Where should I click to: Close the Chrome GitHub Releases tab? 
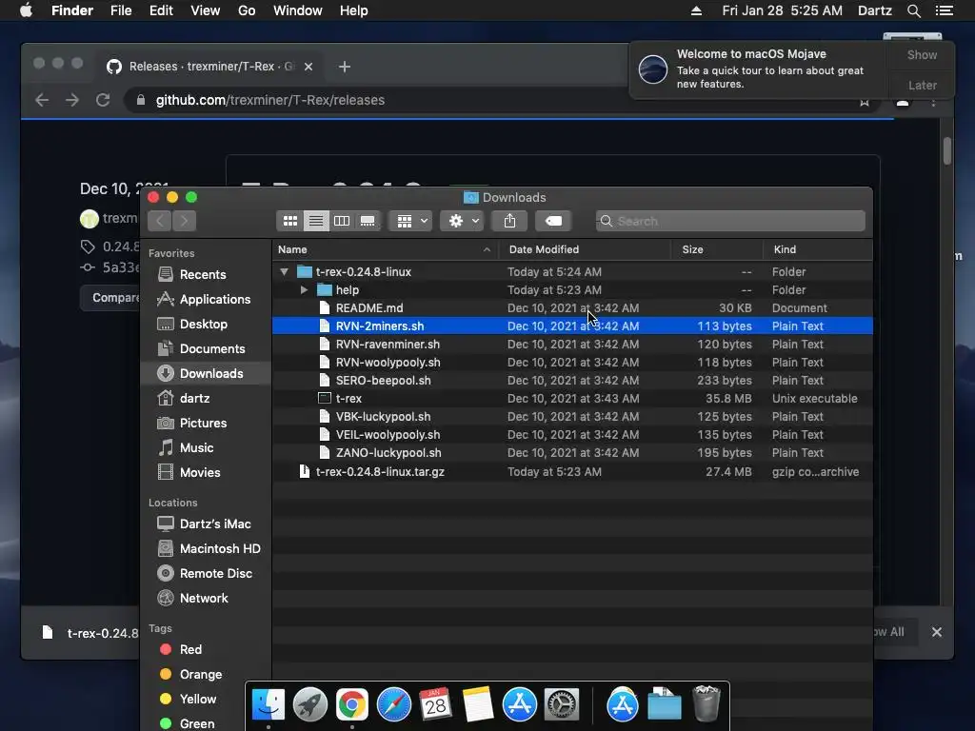pos(308,67)
